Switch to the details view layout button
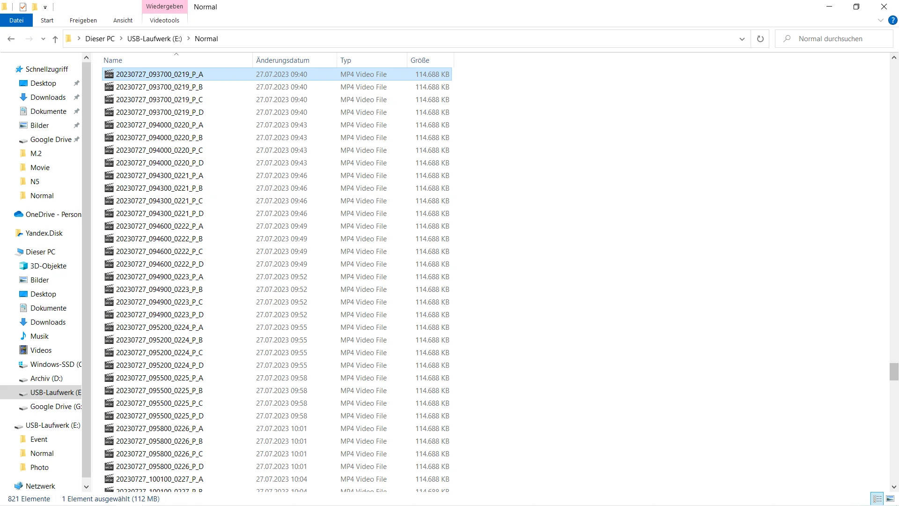This screenshot has width=899, height=506. (877, 499)
